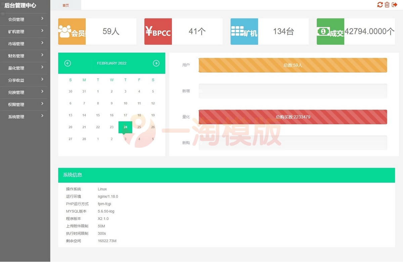
Task: Go to previous month in calendar
Action: tap(68, 63)
